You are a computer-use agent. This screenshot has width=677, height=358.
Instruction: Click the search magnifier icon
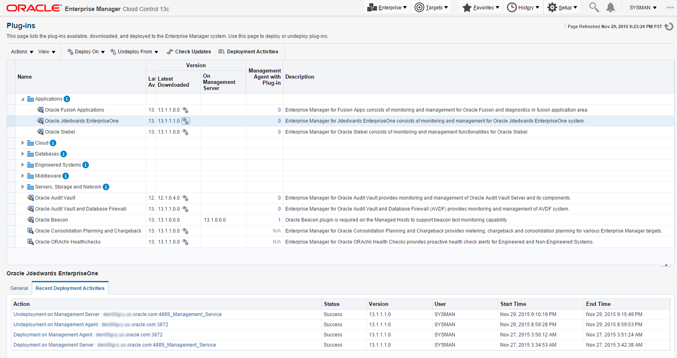tap(594, 7)
